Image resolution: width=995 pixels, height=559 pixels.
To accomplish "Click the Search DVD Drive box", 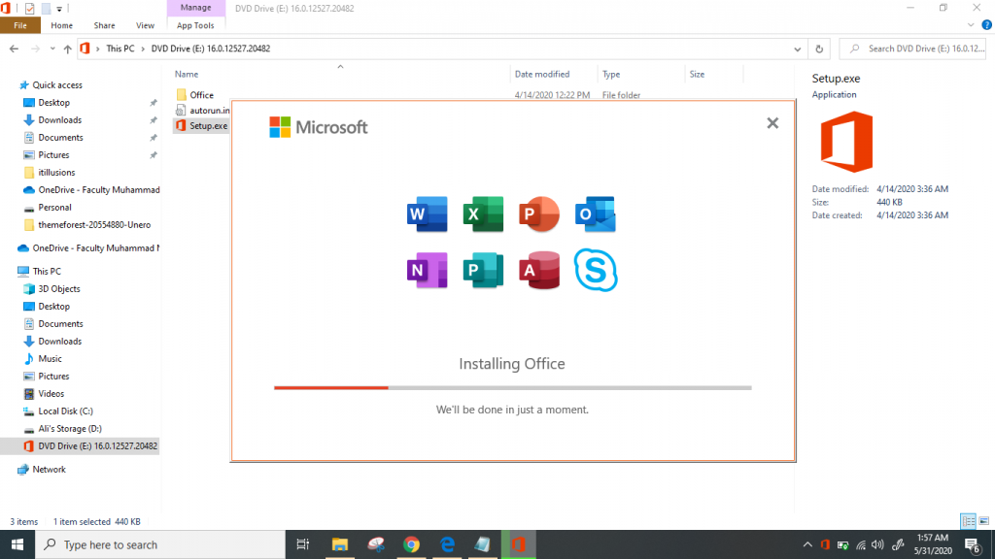I will click(913, 49).
